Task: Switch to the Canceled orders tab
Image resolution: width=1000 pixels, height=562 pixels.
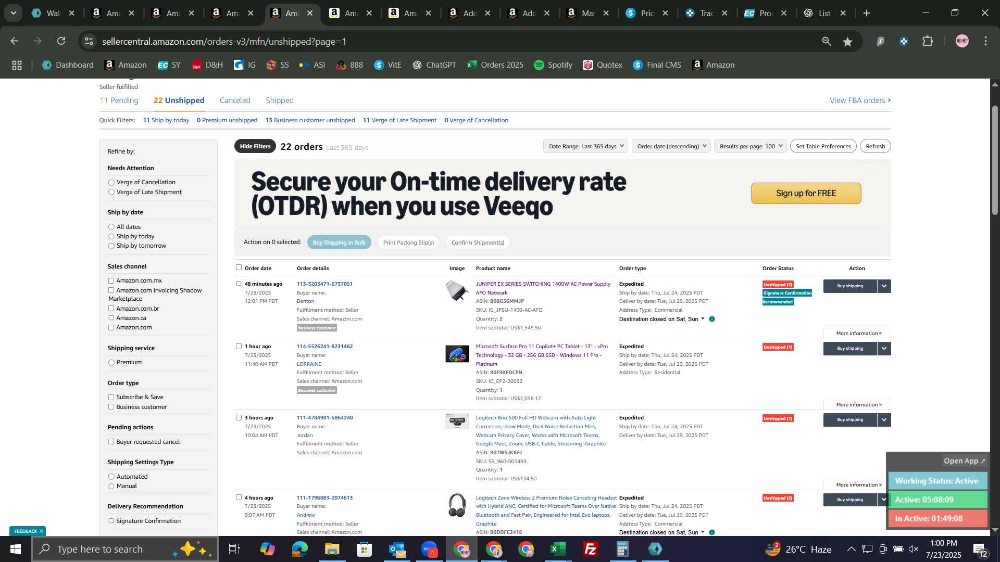Action: (235, 100)
